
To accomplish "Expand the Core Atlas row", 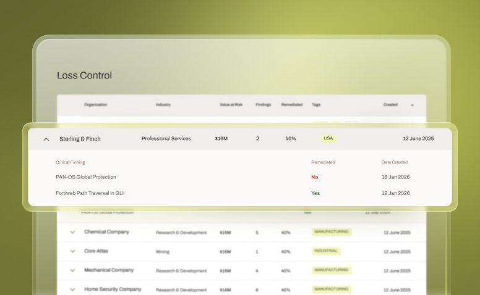I will point(72,251).
